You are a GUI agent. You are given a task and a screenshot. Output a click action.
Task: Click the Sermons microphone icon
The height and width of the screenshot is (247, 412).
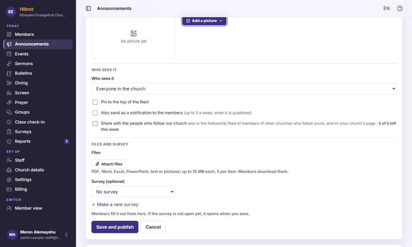click(x=9, y=64)
